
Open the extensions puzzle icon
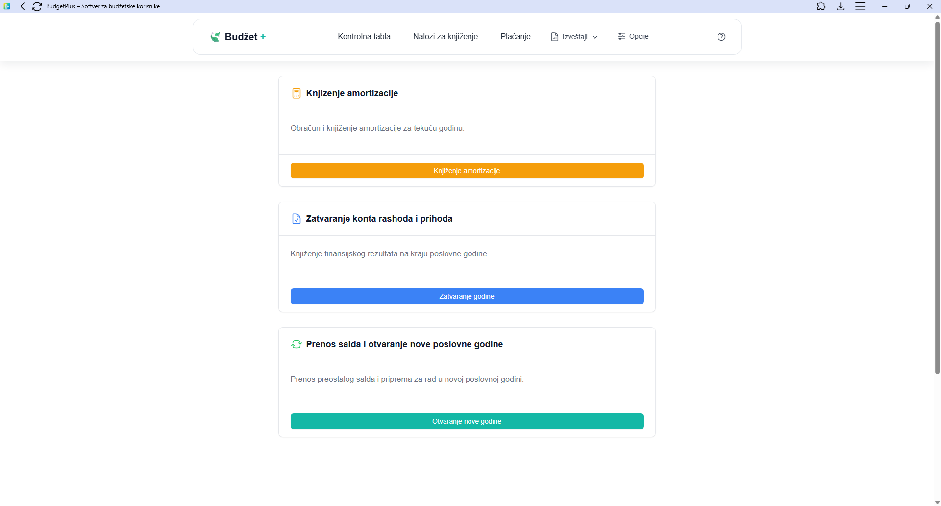[821, 6]
